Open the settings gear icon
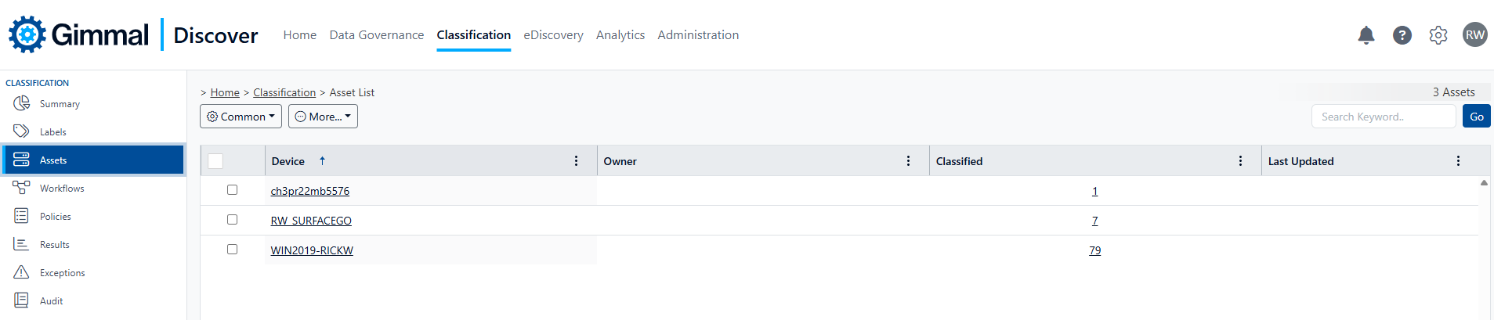The width and height of the screenshot is (1494, 320). 1438,35
